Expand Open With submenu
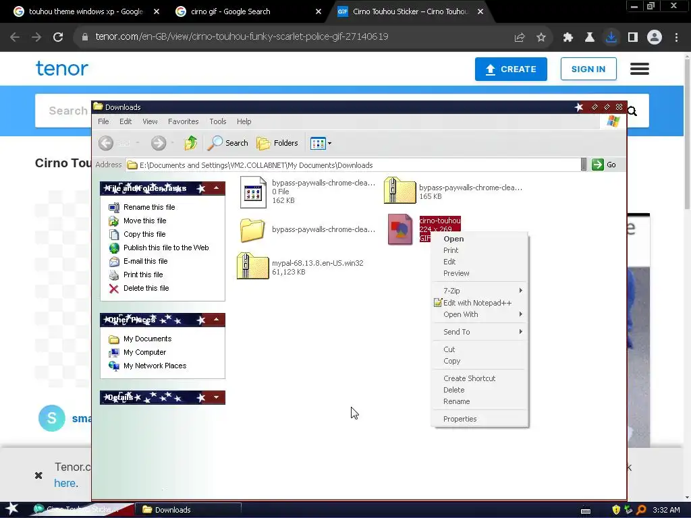The image size is (691, 518). (480, 314)
